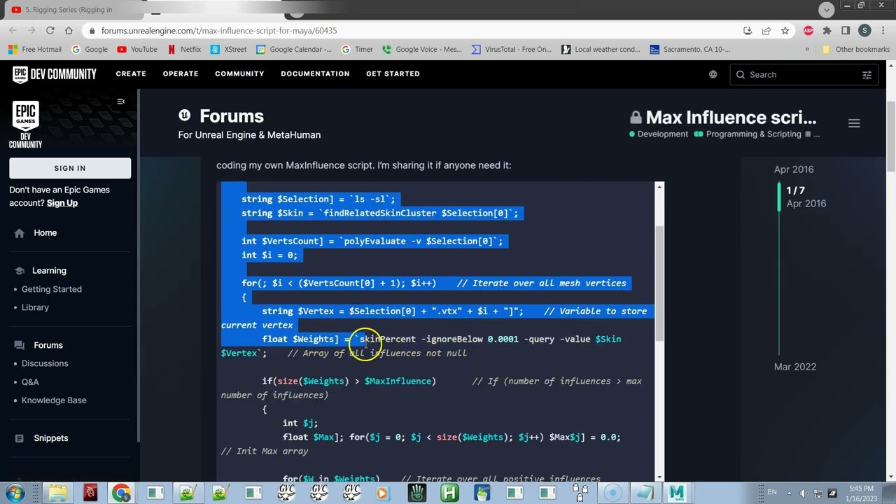Open Discussions in the sidebar
The height and width of the screenshot is (504, 896).
point(45,363)
